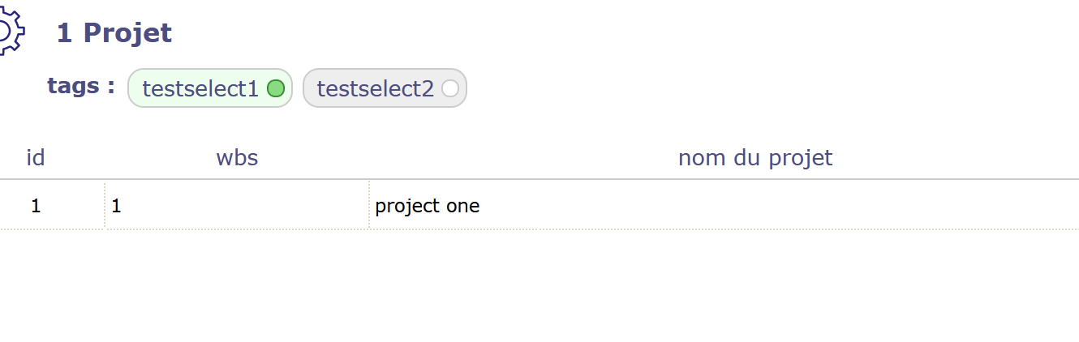Click empty space right of testselect2 tag
This screenshot has width=1079, height=342.
coord(730,88)
